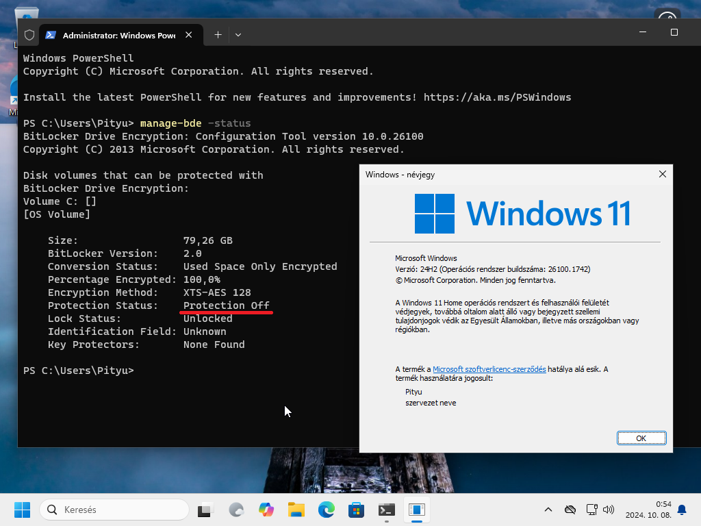Click 'Unlocked' lock status value
701x526 pixels.
pyautogui.click(x=208, y=318)
